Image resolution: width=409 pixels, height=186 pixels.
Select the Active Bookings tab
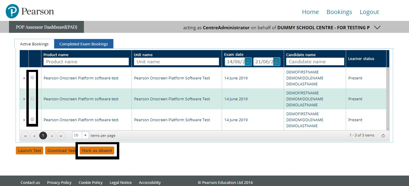pos(34,44)
